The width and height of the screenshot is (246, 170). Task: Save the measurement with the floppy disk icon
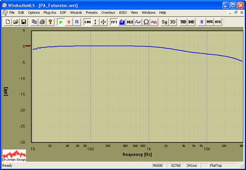[24, 22]
